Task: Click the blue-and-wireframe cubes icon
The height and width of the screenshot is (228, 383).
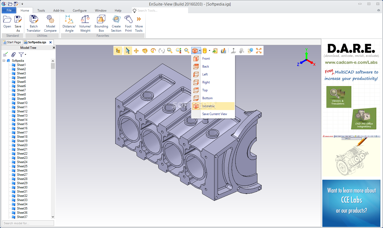Action: (250, 51)
